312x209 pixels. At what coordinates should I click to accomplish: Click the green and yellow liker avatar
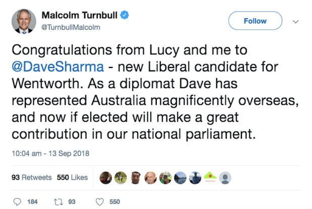tap(211, 177)
